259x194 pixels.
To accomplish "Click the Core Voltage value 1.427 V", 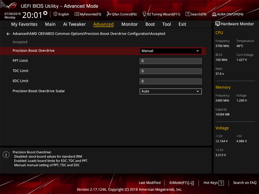I will 241,60.
